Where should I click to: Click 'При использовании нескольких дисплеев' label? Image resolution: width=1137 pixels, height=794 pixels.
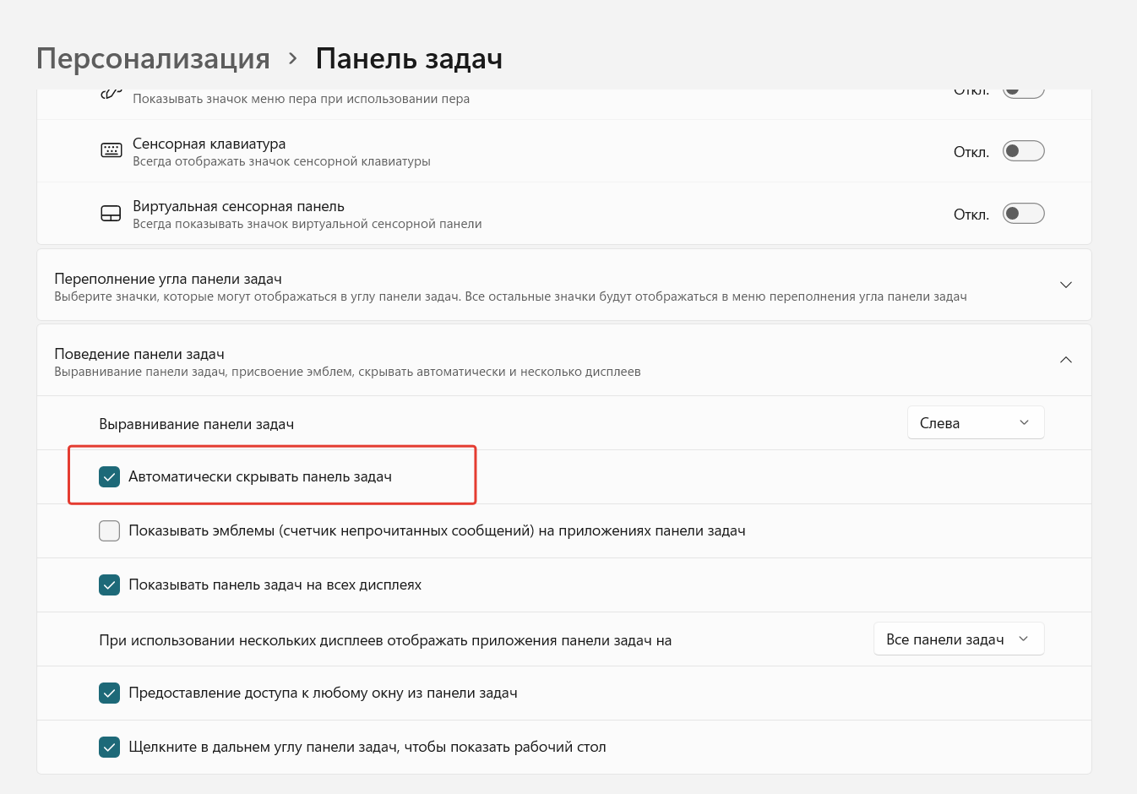(385, 640)
